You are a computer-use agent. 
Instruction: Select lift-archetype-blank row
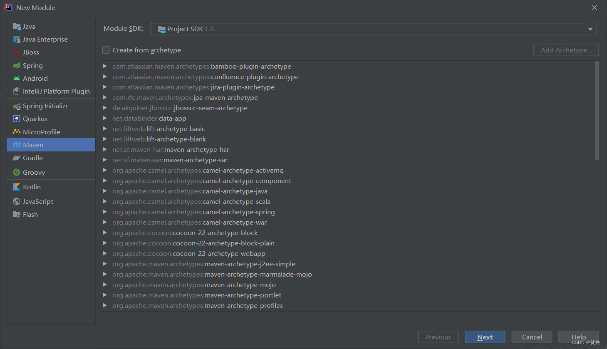click(348, 139)
